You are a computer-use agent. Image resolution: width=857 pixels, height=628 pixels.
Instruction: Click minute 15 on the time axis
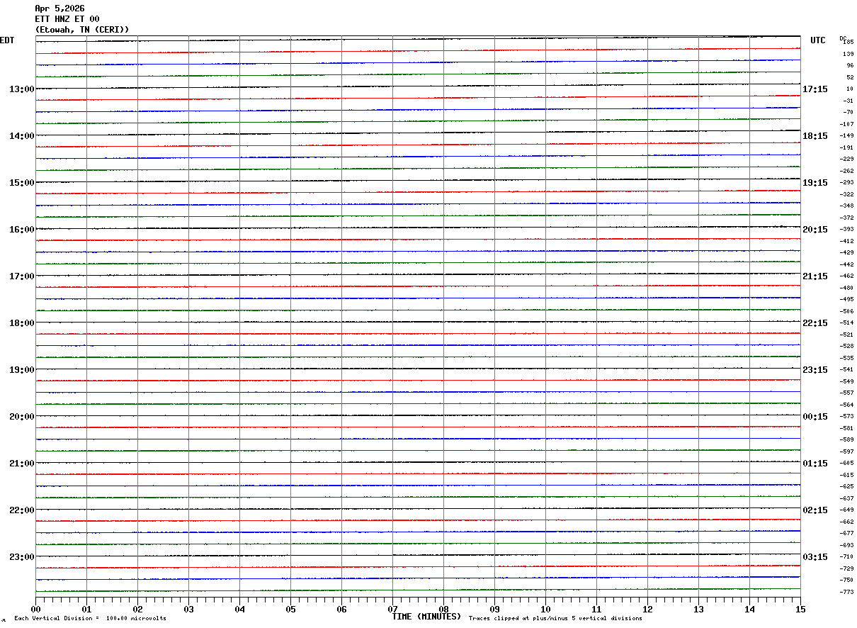(x=800, y=609)
